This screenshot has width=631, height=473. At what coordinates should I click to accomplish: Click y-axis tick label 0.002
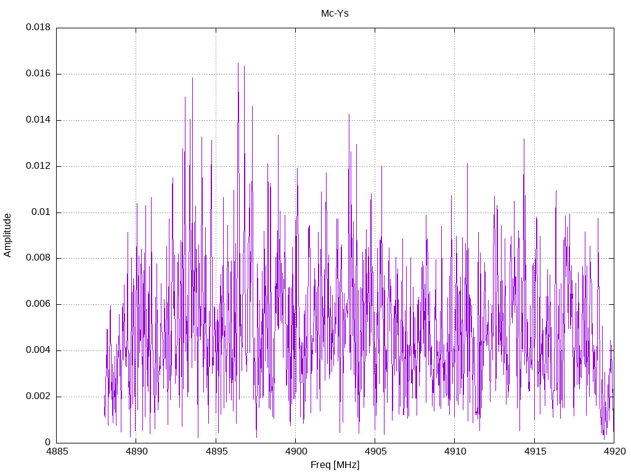pos(38,396)
